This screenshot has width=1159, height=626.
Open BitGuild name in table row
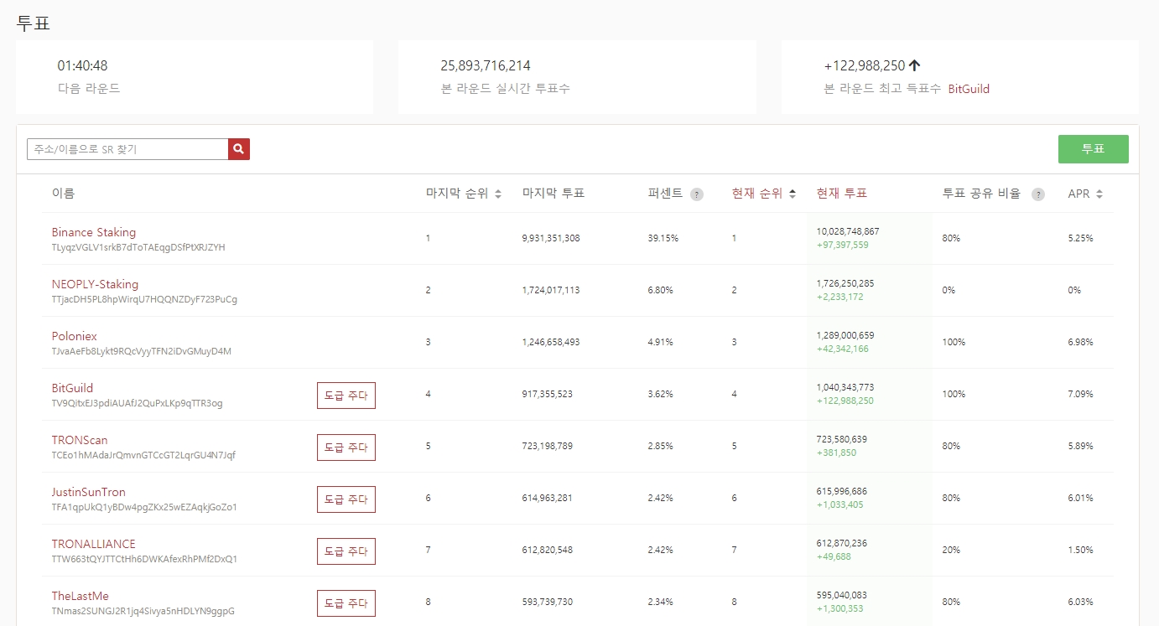72,388
